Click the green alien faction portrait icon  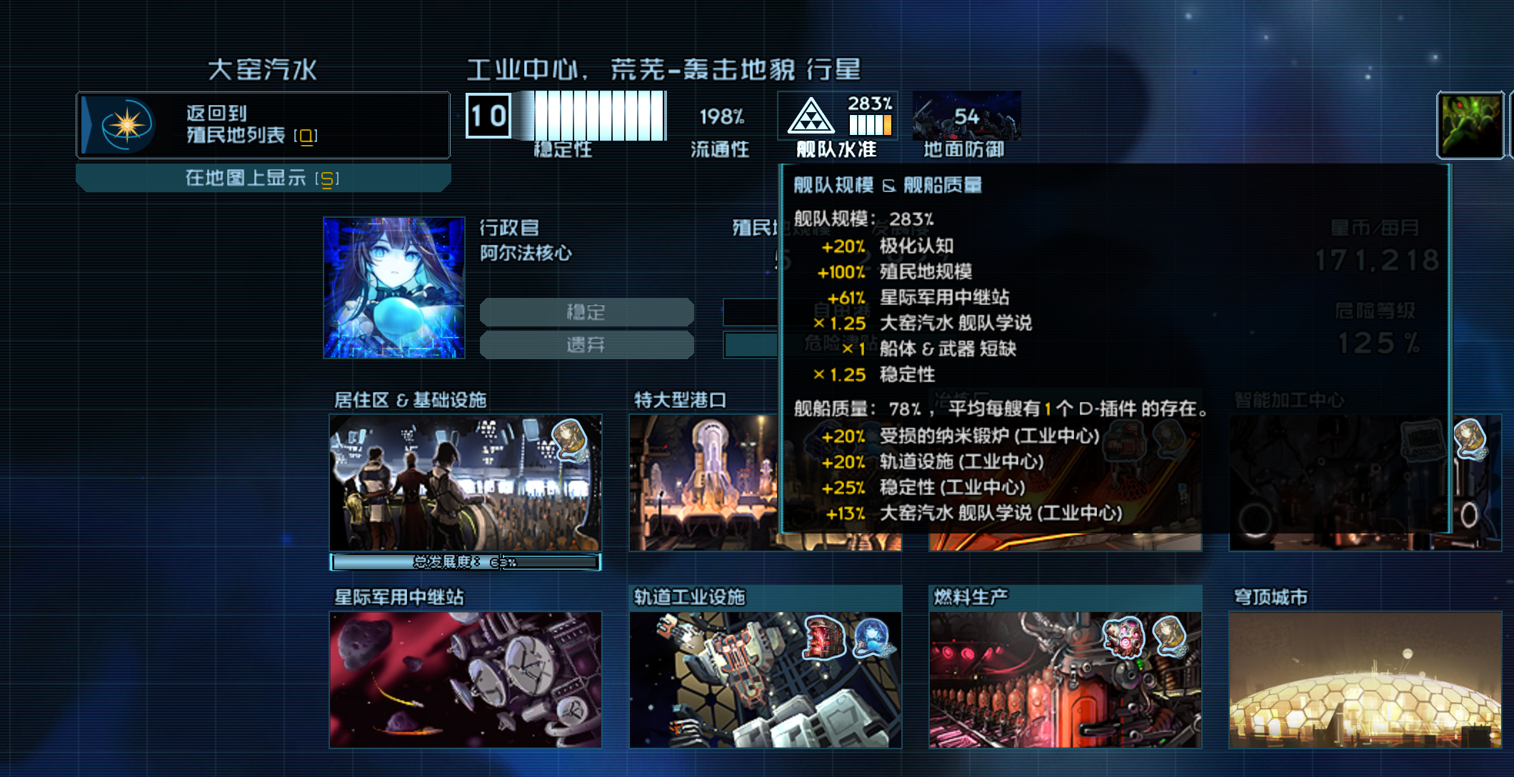coord(1471,126)
